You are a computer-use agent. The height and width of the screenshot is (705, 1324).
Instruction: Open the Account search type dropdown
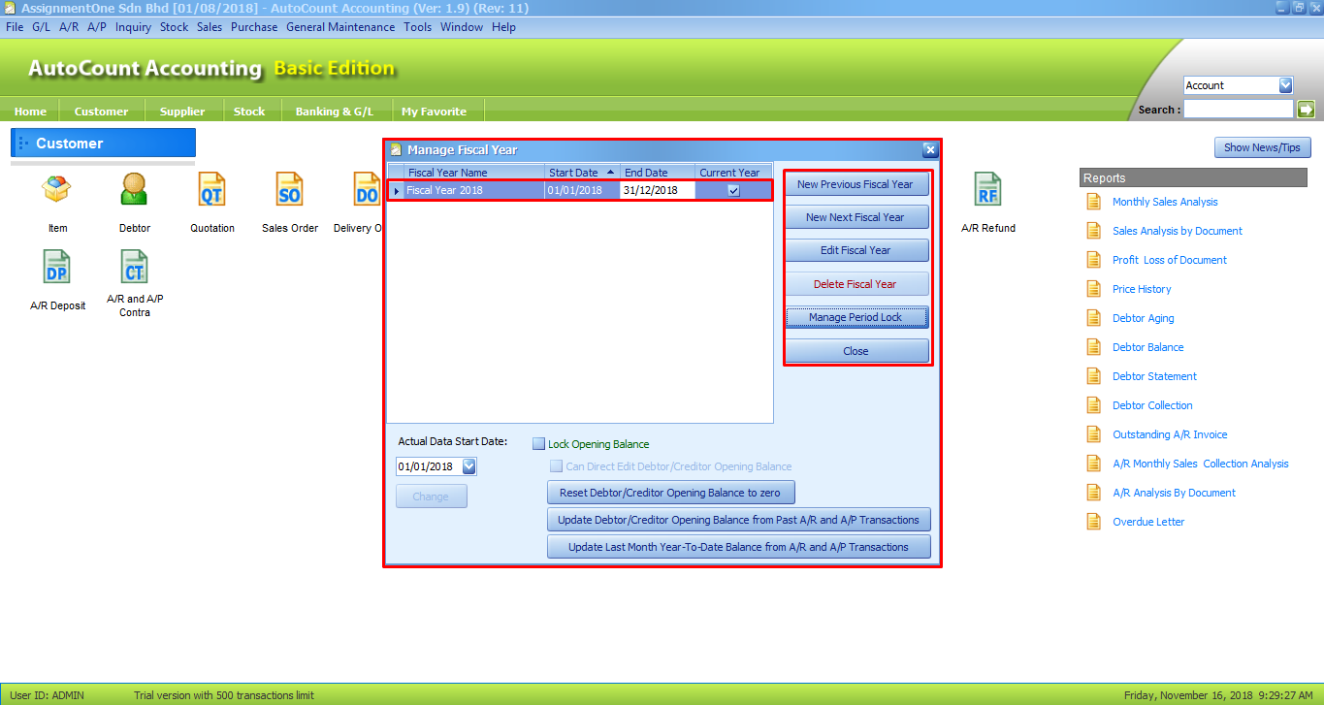(1285, 85)
